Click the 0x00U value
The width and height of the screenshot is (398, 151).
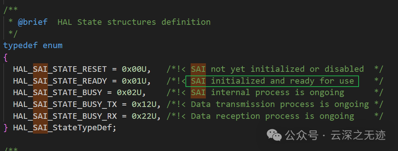[134, 69]
